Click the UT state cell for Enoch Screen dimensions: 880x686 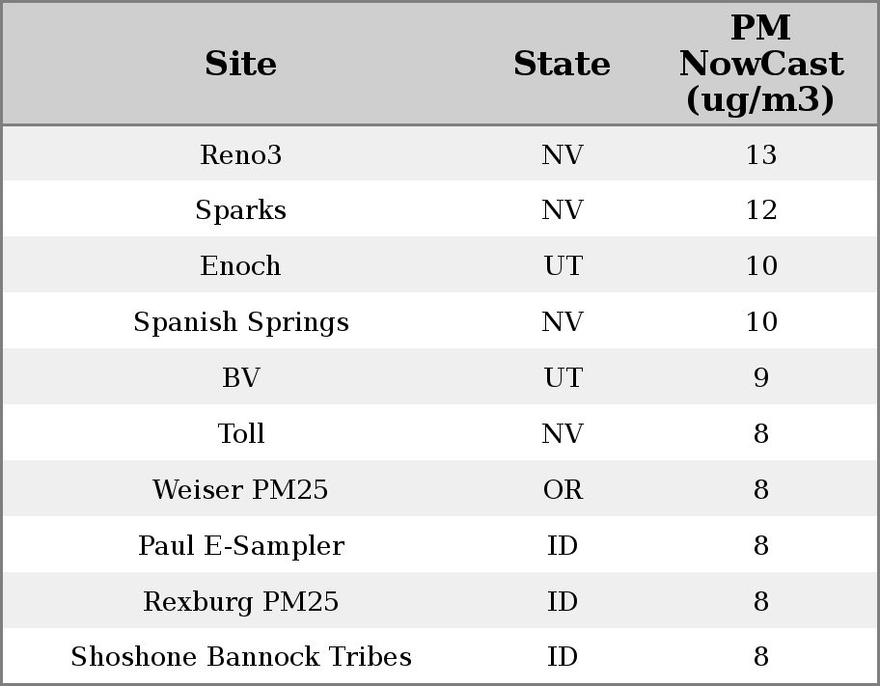pyautogui.click(x=563, y=266)
